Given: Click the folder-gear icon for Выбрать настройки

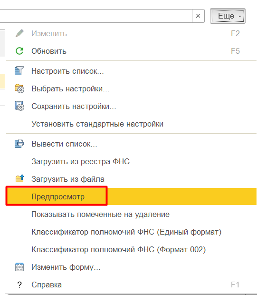Looking at the screenshot, I should coord(19,88).
